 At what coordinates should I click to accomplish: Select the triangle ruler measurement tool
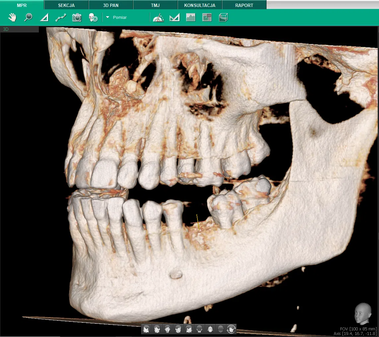44,18
